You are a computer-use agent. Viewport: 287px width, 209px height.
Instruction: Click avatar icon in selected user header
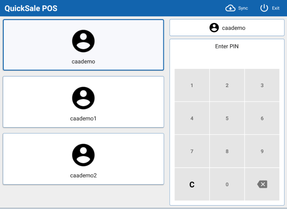click(x=214, y=28)
